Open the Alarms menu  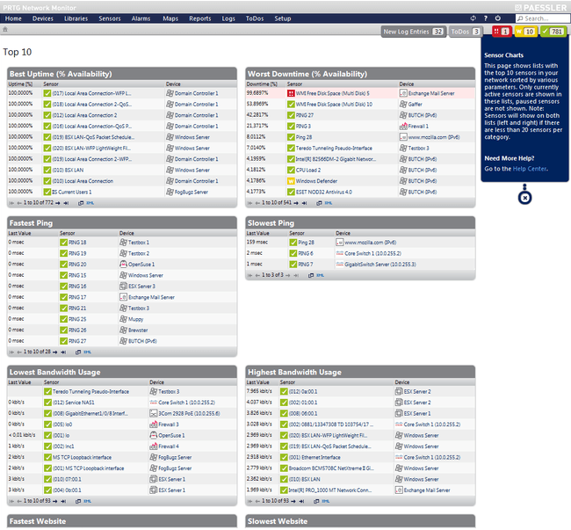pos(141,18)
